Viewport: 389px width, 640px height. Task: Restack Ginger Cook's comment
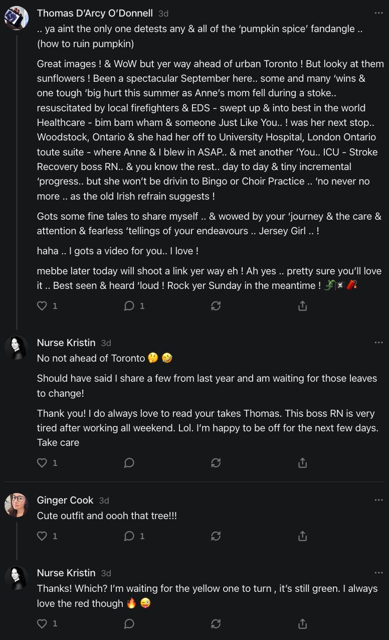[216, 536]
